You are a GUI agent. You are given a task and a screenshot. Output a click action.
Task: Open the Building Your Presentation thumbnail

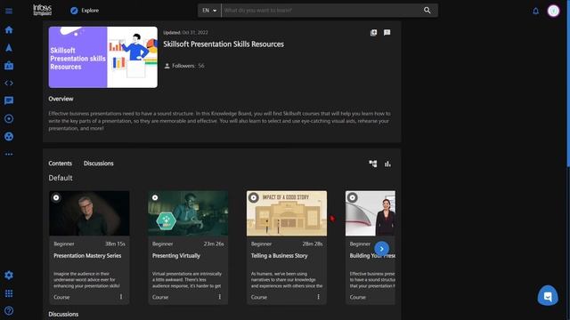(x=370, y=213)
